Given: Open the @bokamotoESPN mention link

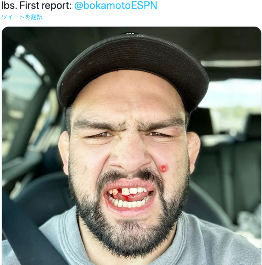Looking at the screenshot, I should click(116, 6).
